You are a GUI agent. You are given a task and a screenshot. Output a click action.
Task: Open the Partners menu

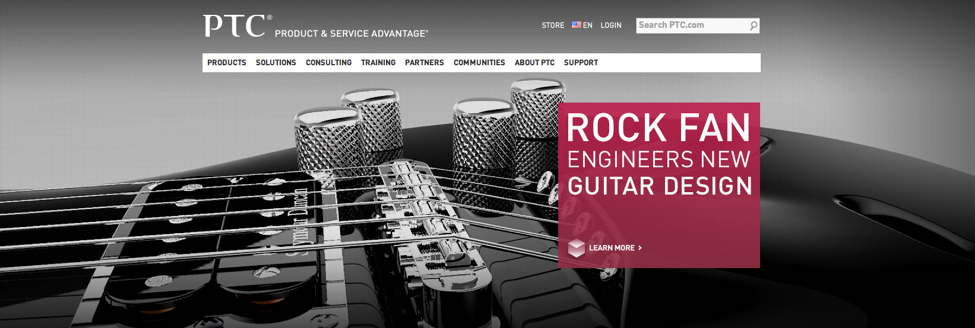click(425, 62)
